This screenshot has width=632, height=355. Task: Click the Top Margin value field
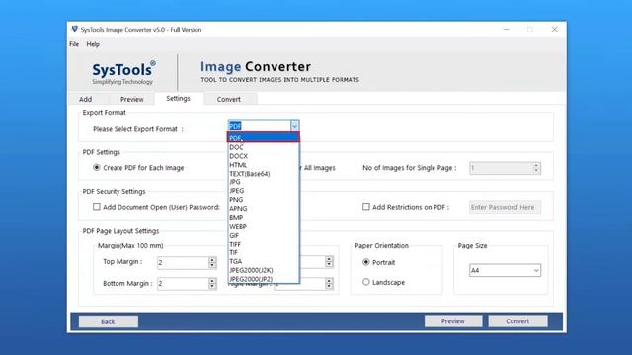coord(183,263)
